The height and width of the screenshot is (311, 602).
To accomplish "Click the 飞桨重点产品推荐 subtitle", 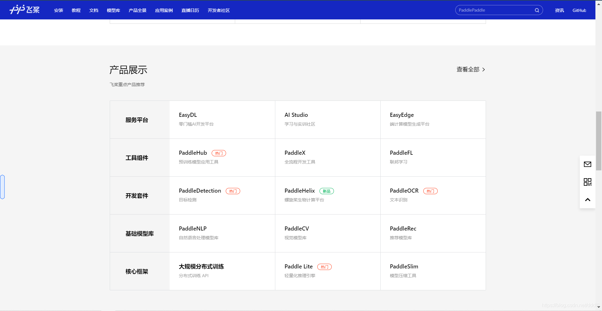I will point(127,85).
